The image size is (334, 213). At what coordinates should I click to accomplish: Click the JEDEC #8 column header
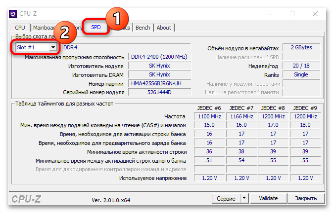pos(273,108)
